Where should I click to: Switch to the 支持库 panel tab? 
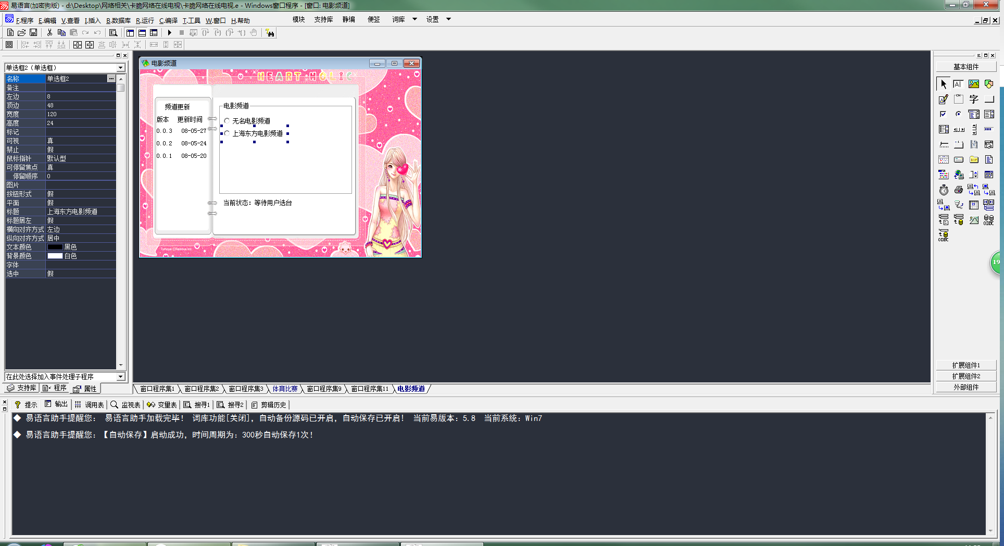pos(21,388)
